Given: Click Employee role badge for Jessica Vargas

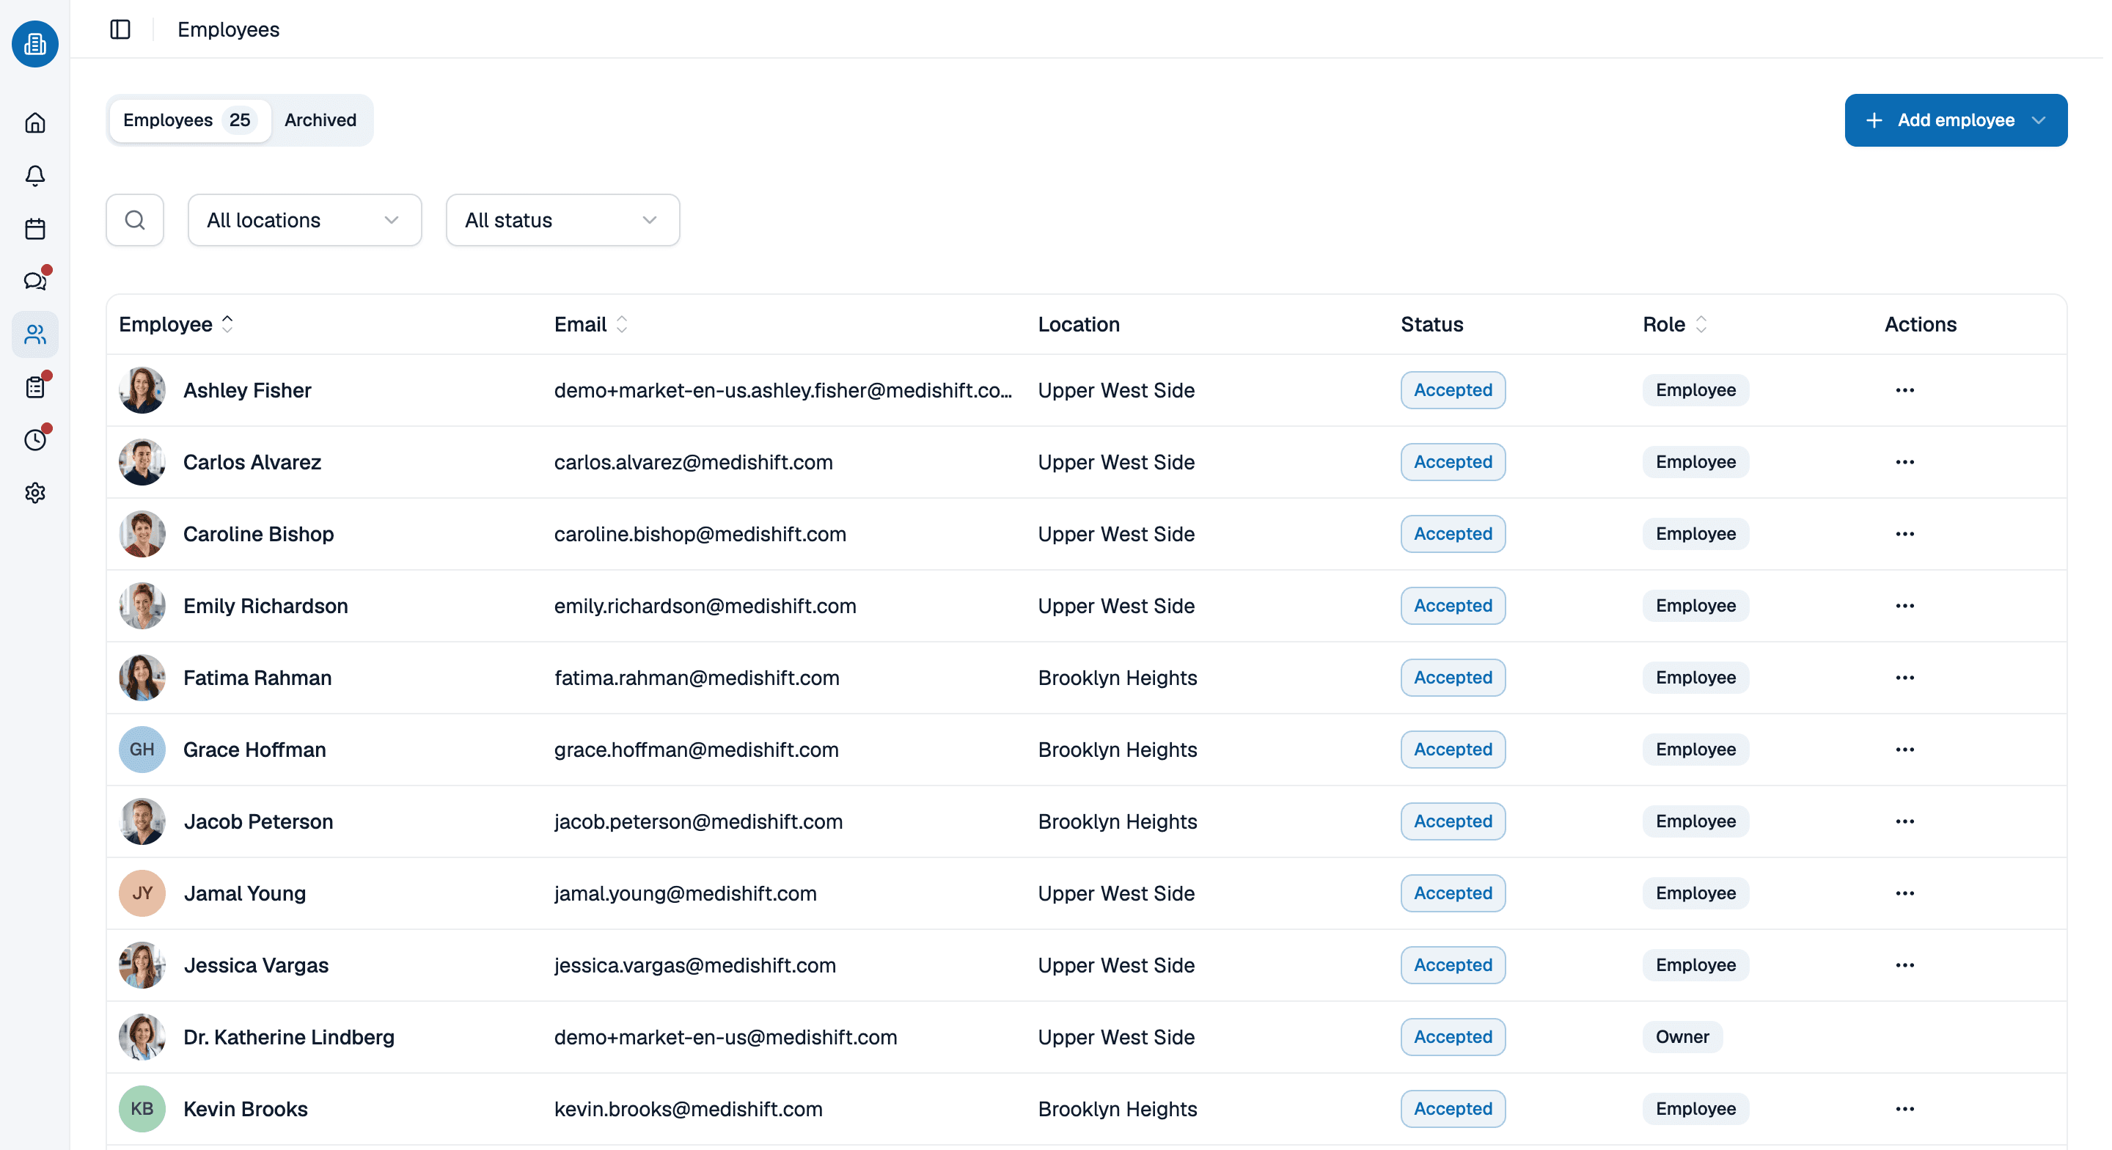Looking at the screenshot, I should coord(1695,965).
